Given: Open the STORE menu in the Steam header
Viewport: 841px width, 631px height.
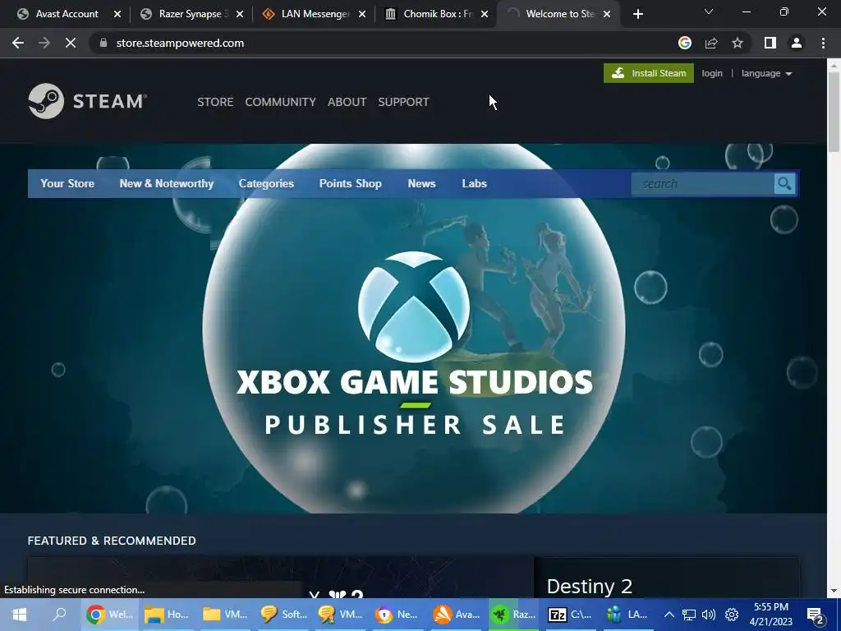Looking at the screenshot, I should coord(215,102).
